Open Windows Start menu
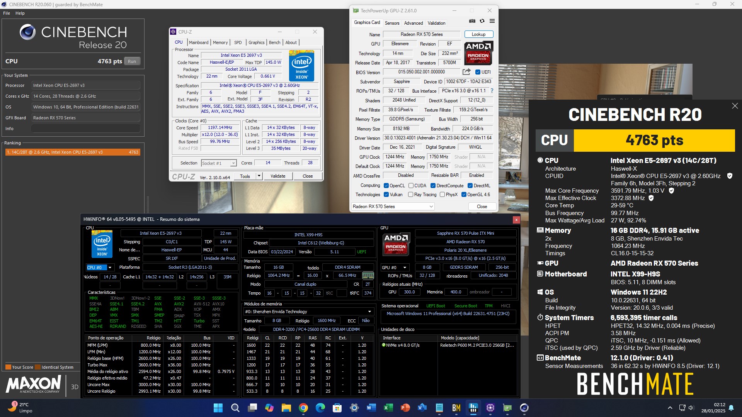Image resolution: width=742 pixels, height=417 pixels. (x=218, y=408)
